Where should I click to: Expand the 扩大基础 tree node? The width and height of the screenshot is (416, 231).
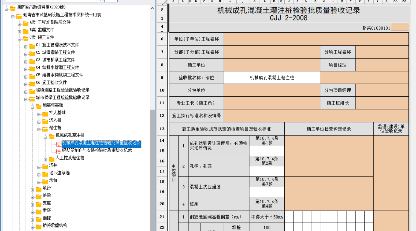coord(39,115)
